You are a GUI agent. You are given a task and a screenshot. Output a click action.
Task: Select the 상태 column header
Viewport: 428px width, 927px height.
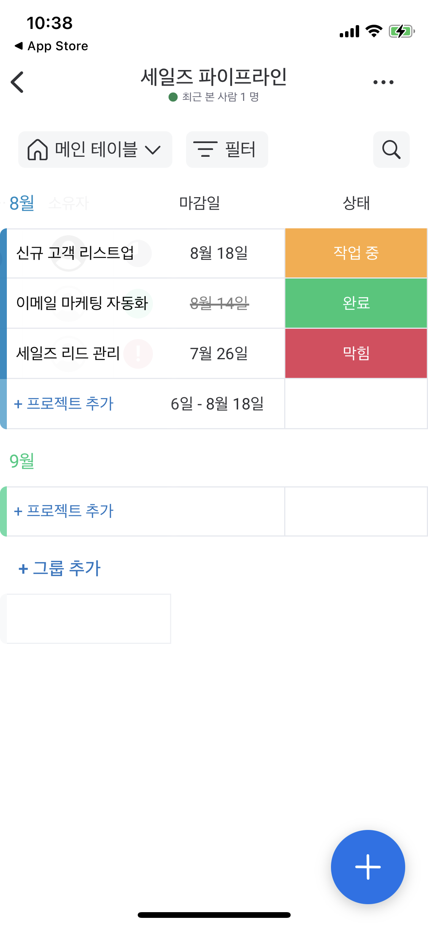pyautogui.click(x=356, y=203)
